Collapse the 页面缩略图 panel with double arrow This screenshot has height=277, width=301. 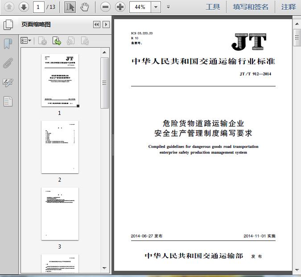point(96,25)
